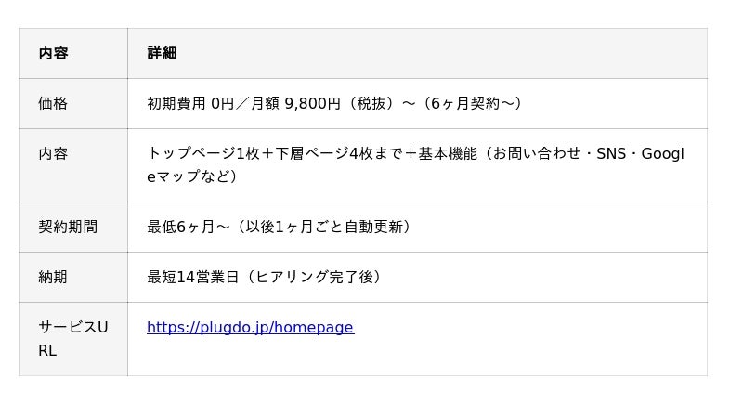743x404 pixels.
Task: Click the トップページ1枚 text
Action: 204,153
